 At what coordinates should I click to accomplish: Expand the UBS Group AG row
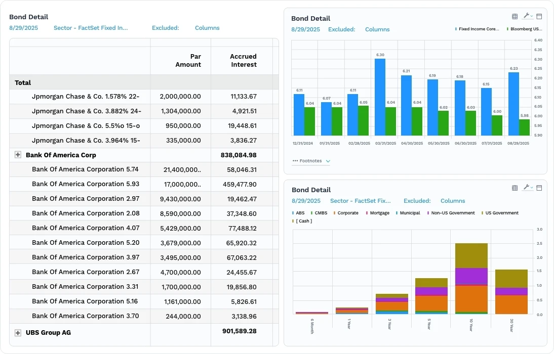(18, 332)
